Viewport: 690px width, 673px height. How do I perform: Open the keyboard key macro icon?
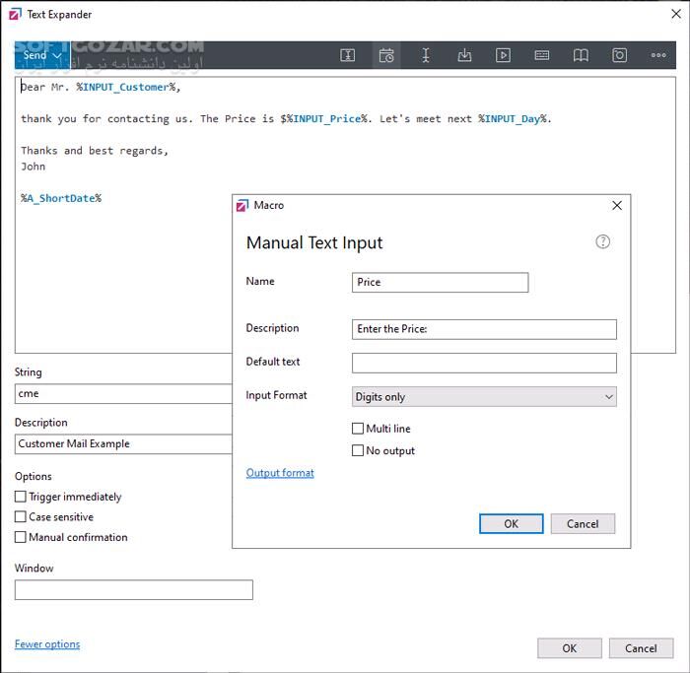[541, 56]
